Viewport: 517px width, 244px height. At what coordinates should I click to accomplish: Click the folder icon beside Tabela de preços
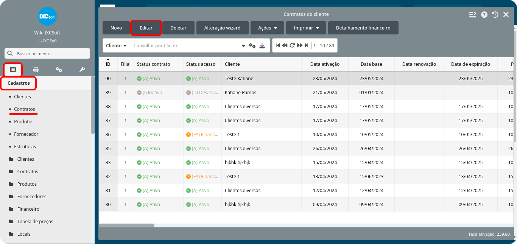(11, 222)
